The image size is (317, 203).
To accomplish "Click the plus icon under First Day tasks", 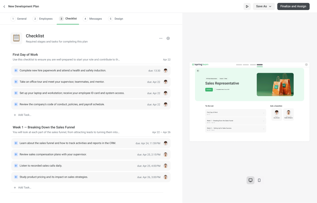I will (15, 115).
